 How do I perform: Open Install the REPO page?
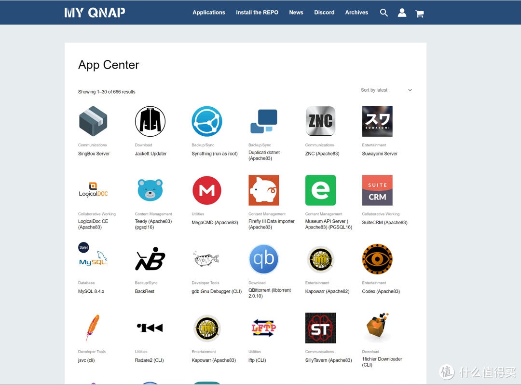257,12
